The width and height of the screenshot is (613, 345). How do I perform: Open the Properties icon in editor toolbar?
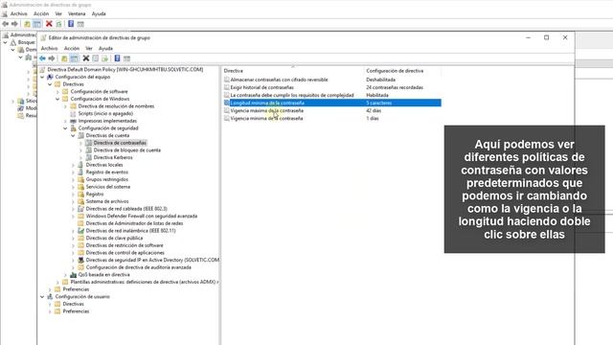(95, 58)
